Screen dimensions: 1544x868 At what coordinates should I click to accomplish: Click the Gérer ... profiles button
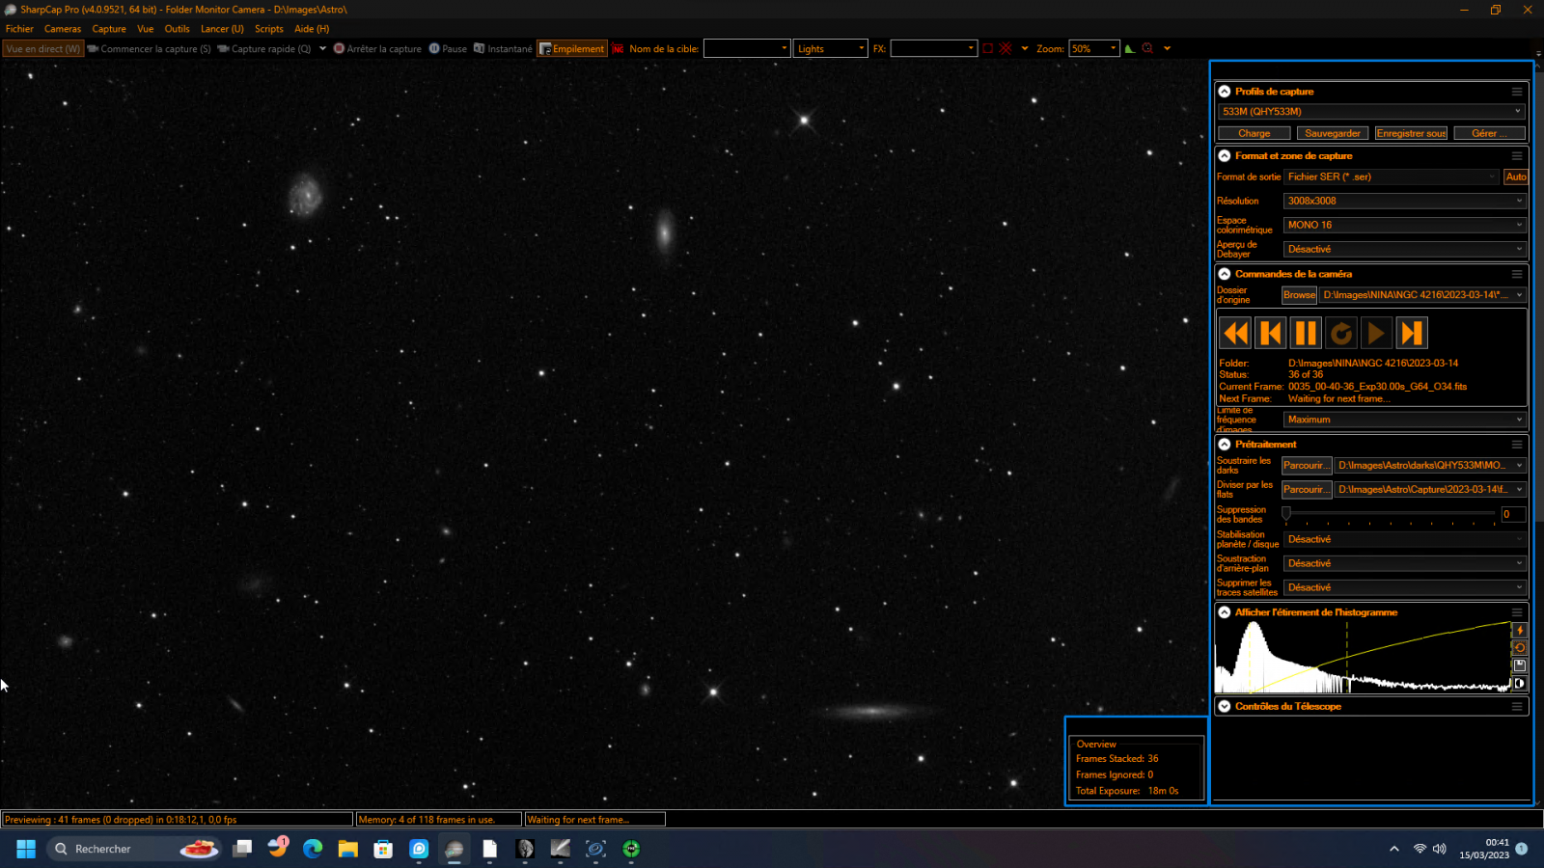(x=1489, y=134)
